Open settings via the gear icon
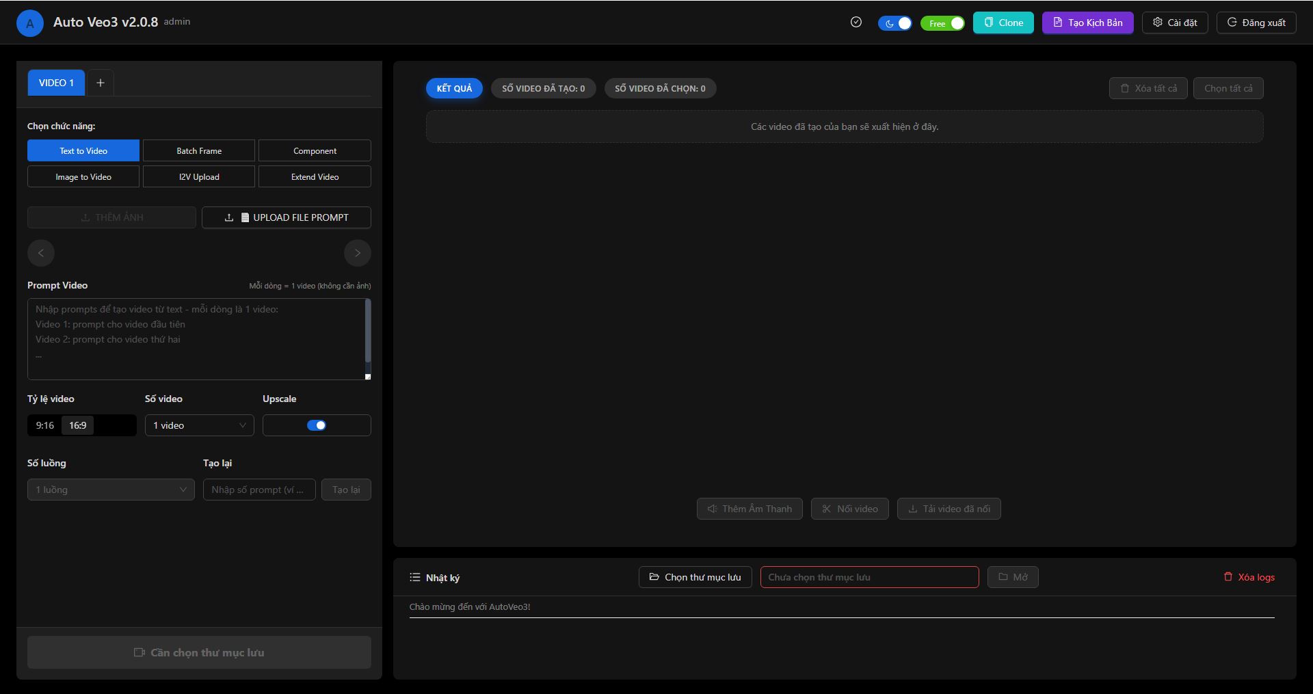The height and width of the screenshot is (694, 1313). pos(1158,22)
